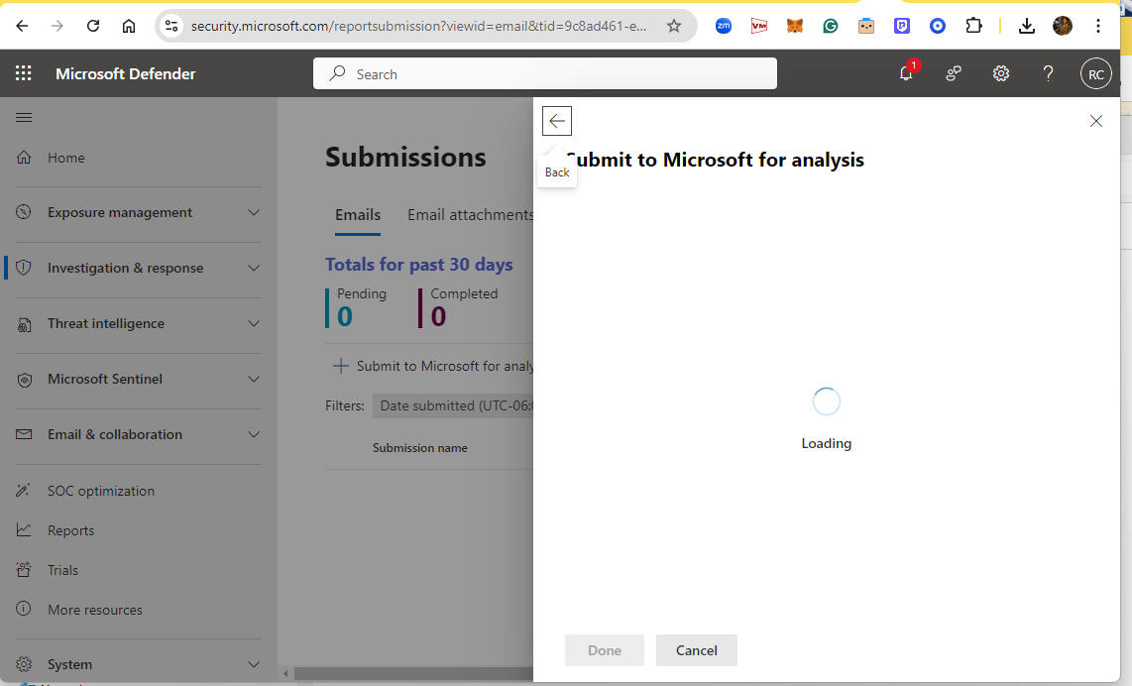Click the Exposure management sidebar icon
1132x686 pixels.
click(x=24, y=212)
